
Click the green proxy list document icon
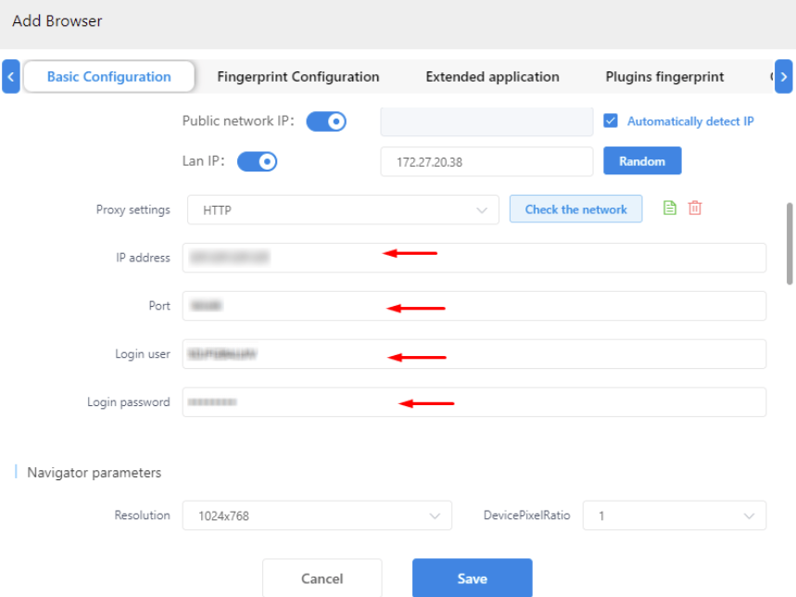669,208
